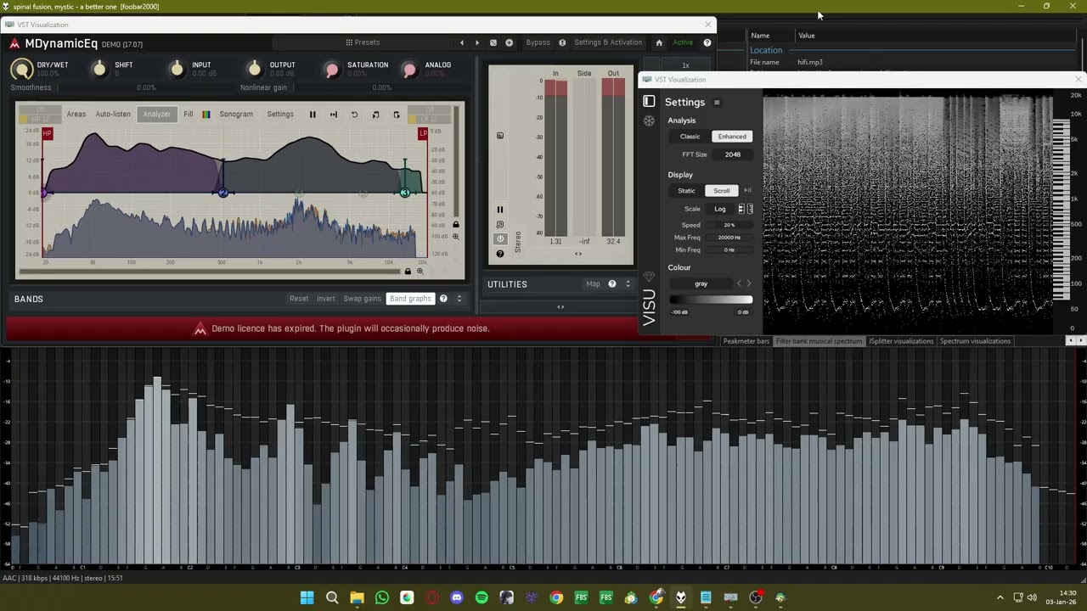Click the diamond icon above VISU logo
This screenshot has width=1087, height=611.
point(649,277)
